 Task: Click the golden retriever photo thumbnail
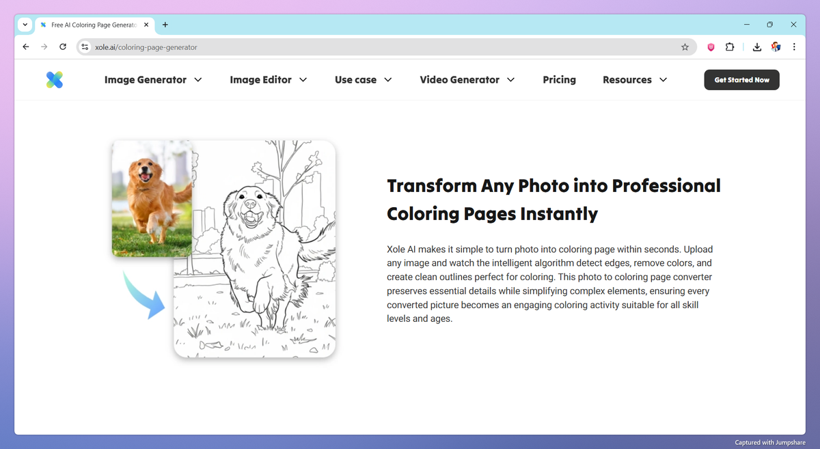[x=152, y=198]
